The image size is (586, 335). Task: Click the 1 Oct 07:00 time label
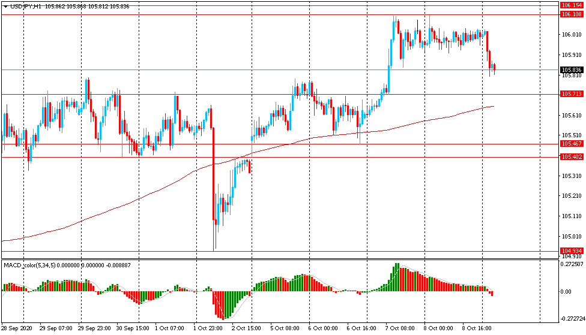pyautogui.click(x=169, y=328)
